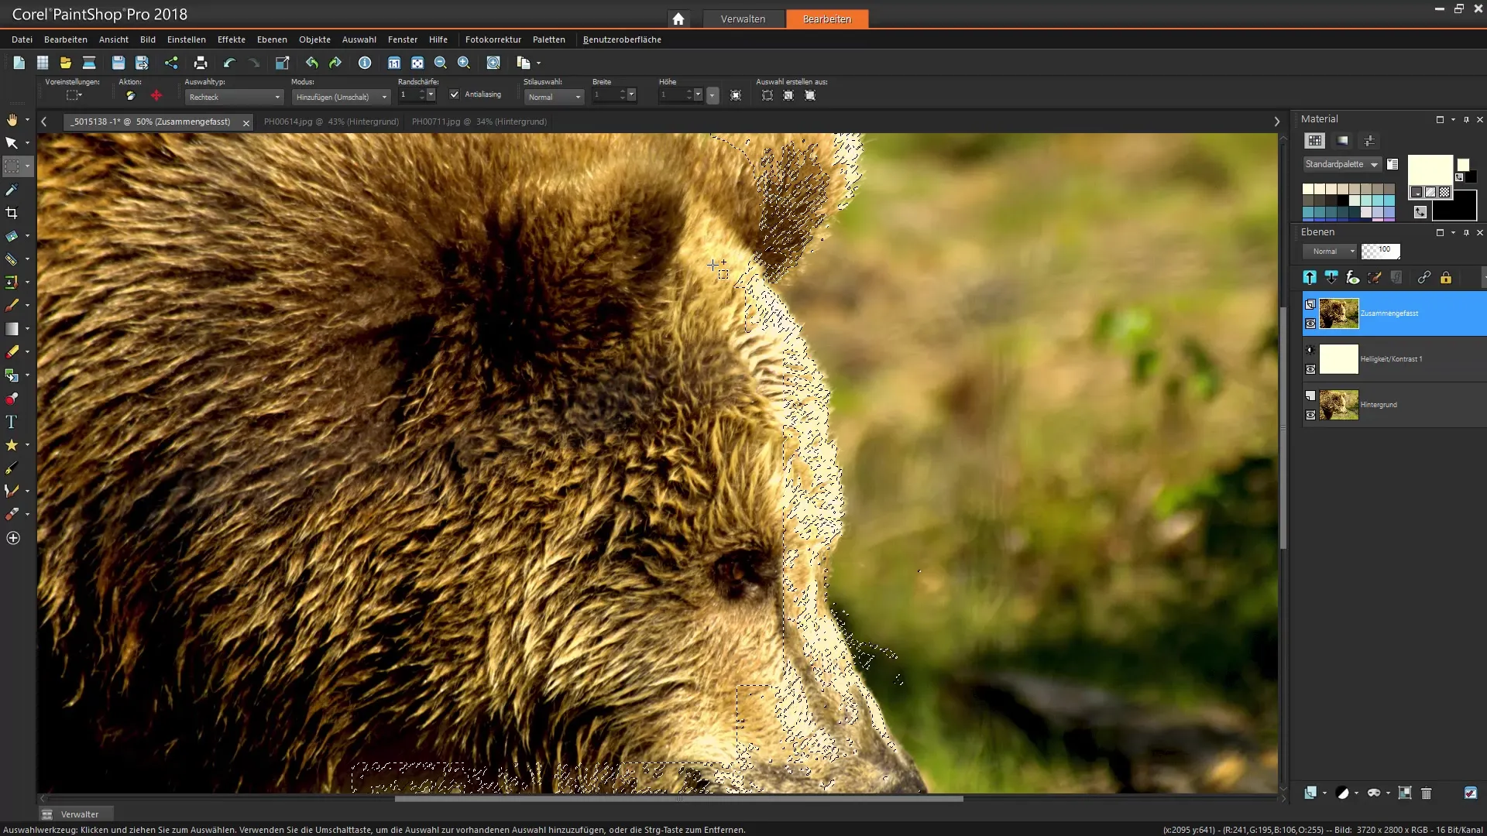Switch to the PH00711.jpg document tab

point(479,122)
